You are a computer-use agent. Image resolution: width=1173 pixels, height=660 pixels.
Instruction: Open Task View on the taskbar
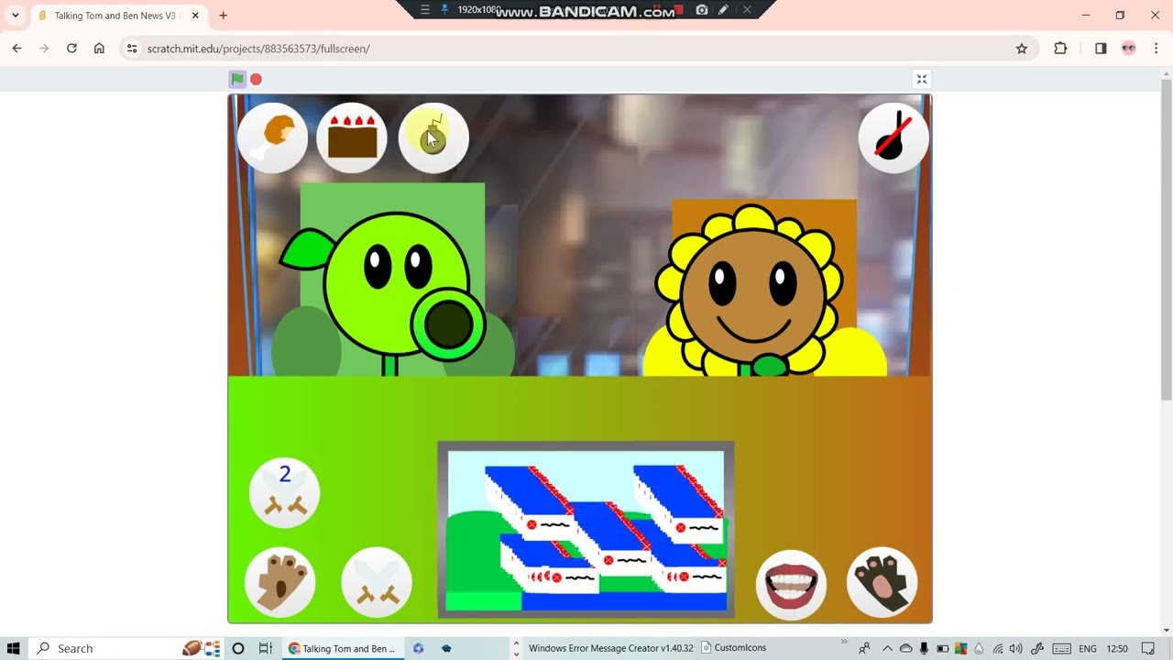pos(265,648)
